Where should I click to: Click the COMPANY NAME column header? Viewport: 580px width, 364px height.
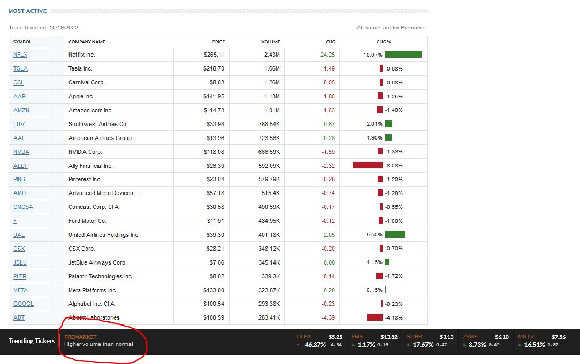pyautogui.click(x=87, y=42)
